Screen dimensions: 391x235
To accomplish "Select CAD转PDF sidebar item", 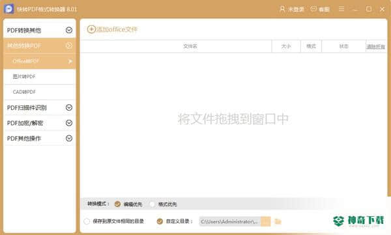I will point(39,92).
